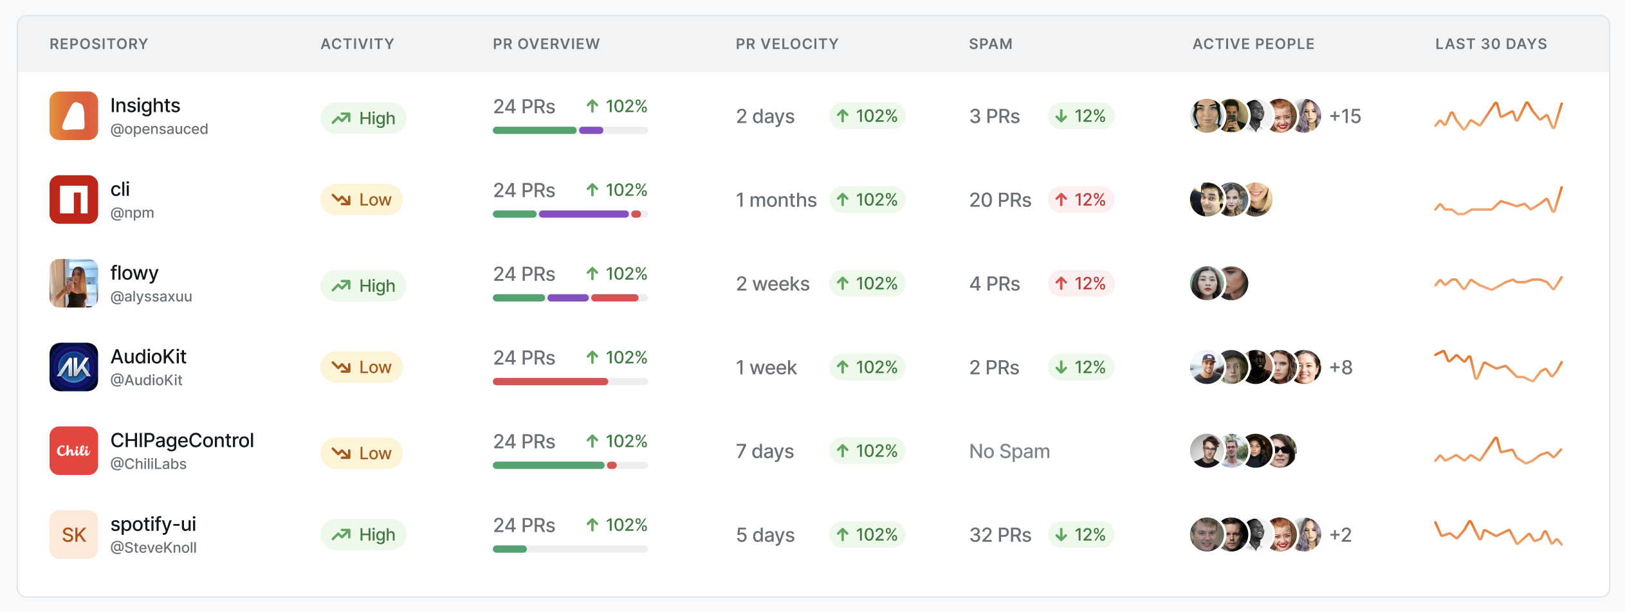
Task: Open the @opensauced repository link
Action: pyautogui.click(x=158, y=129)
